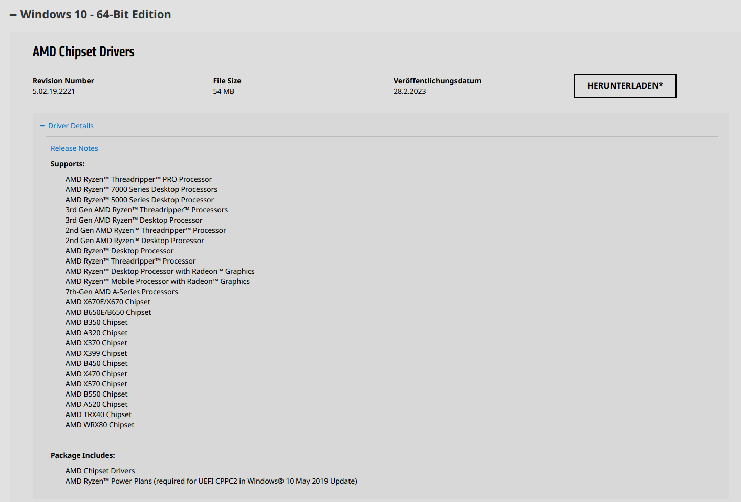This screenshot has width=741, height=502.
Task: Select AMD B650E/B650 Chipset entry
Action: [108, 312]
